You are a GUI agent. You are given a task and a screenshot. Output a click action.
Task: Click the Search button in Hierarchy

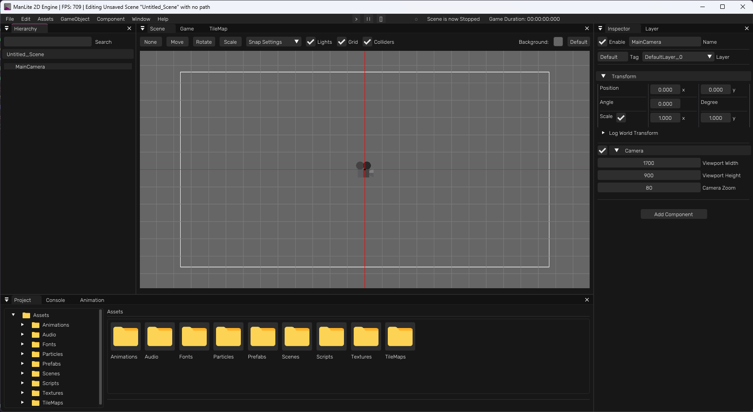point(103,42)
